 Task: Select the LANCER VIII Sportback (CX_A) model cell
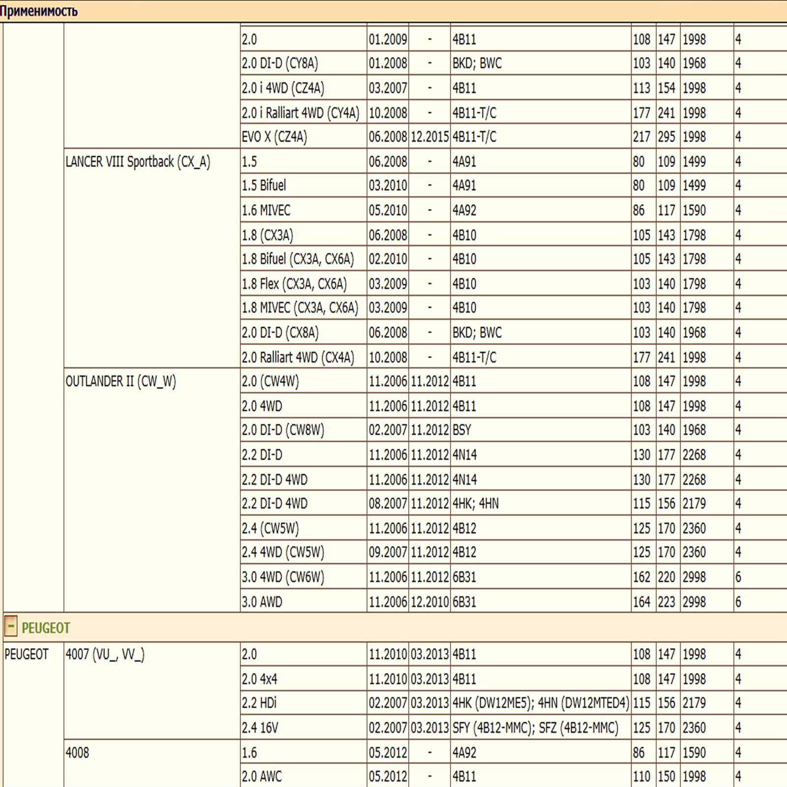[138, 162]
